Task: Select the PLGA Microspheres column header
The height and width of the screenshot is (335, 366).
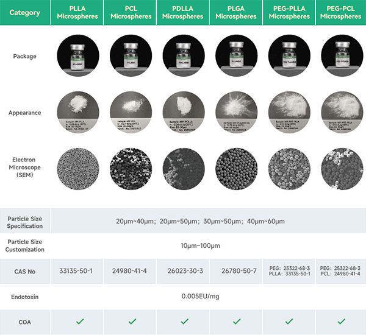Action: point(235,13)
